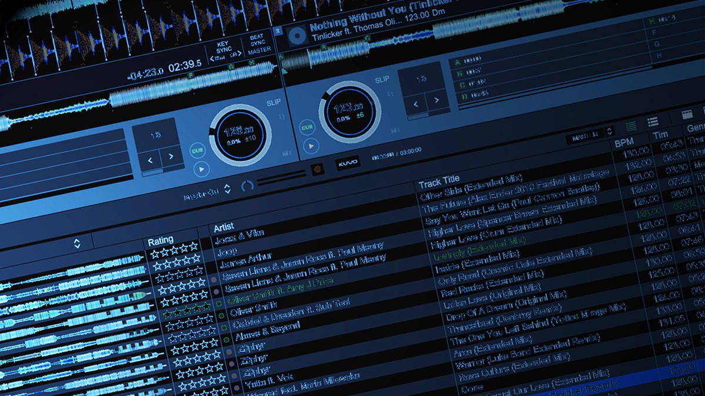Click the play button on deck 1
The image size is (705, 396).
(x=201, y=170)
